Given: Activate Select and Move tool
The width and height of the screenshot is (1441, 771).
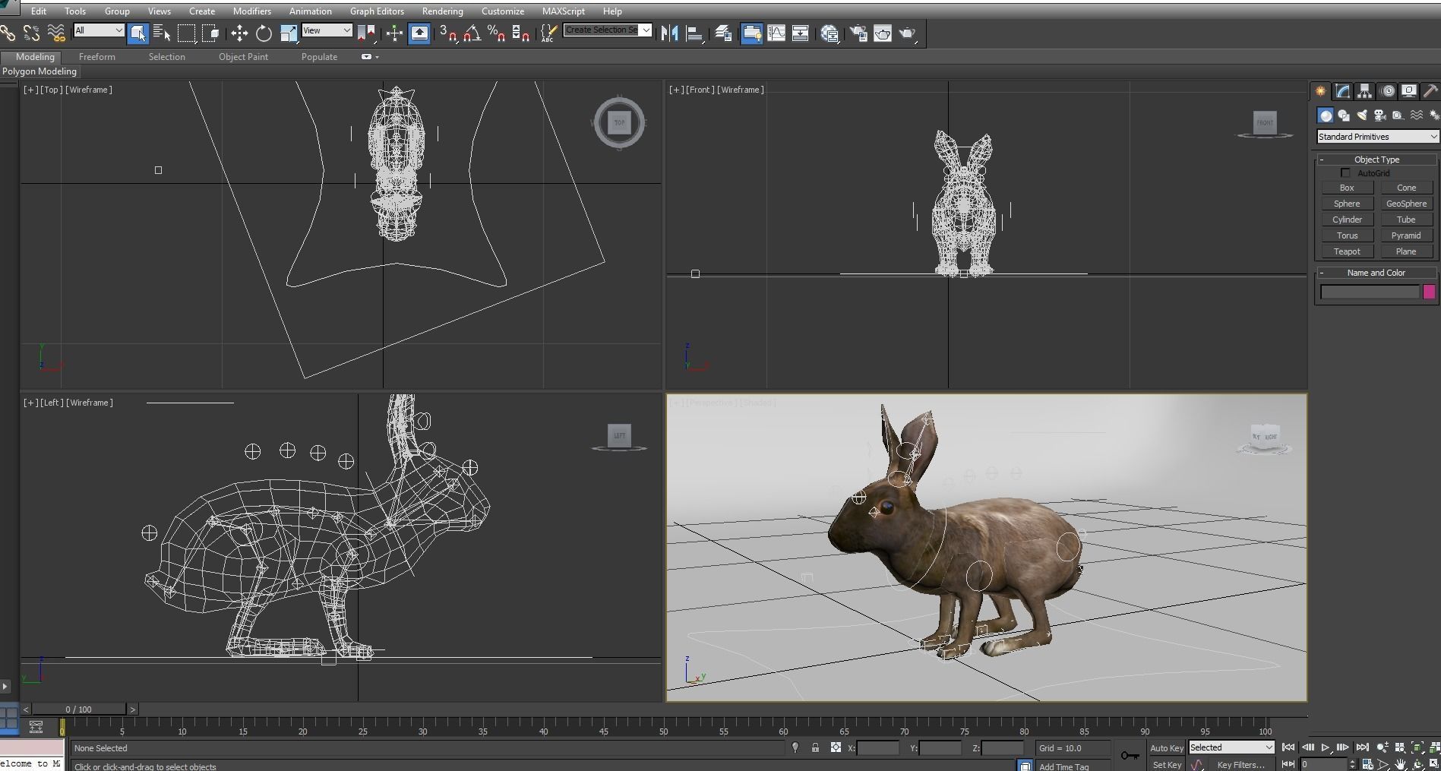Looking at the screenshot, I should (239, 33).
